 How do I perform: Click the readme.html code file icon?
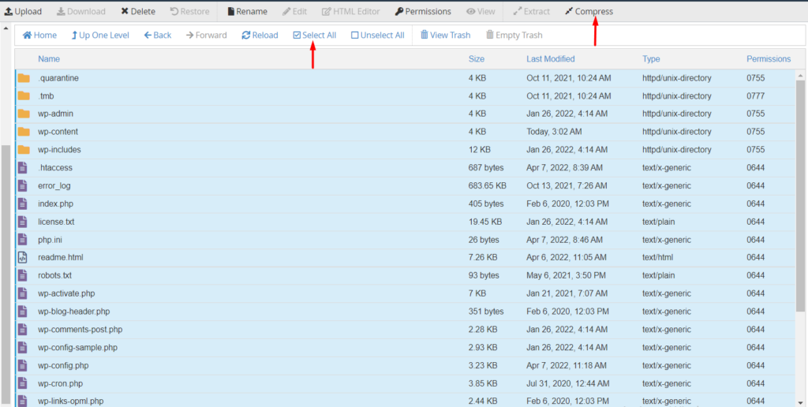click(x=22, y=257)
